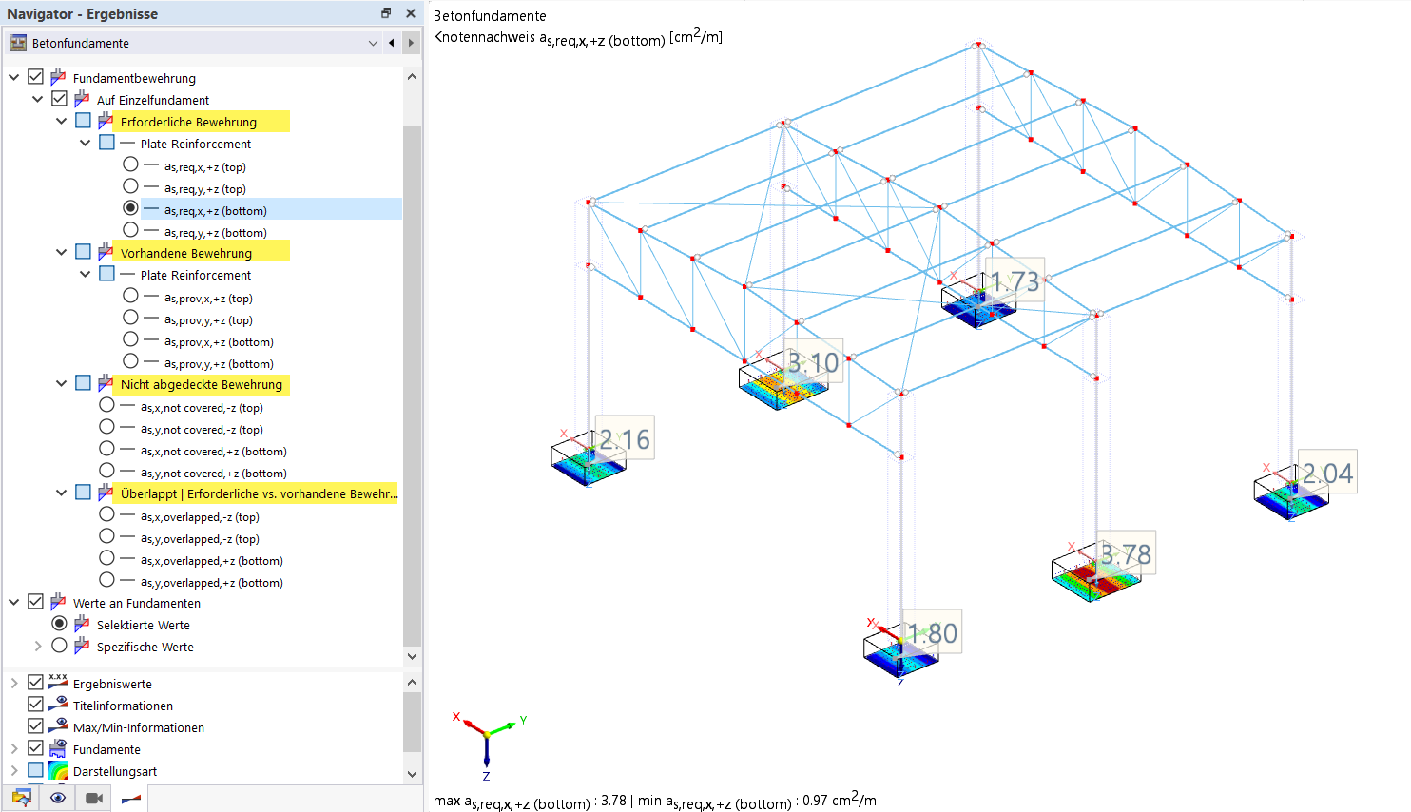
Task: Uncheck the Fundamentbewehrung checkbox
Action: 36,77
